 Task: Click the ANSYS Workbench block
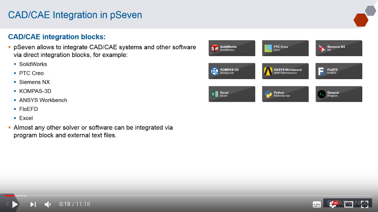(285, 71)
